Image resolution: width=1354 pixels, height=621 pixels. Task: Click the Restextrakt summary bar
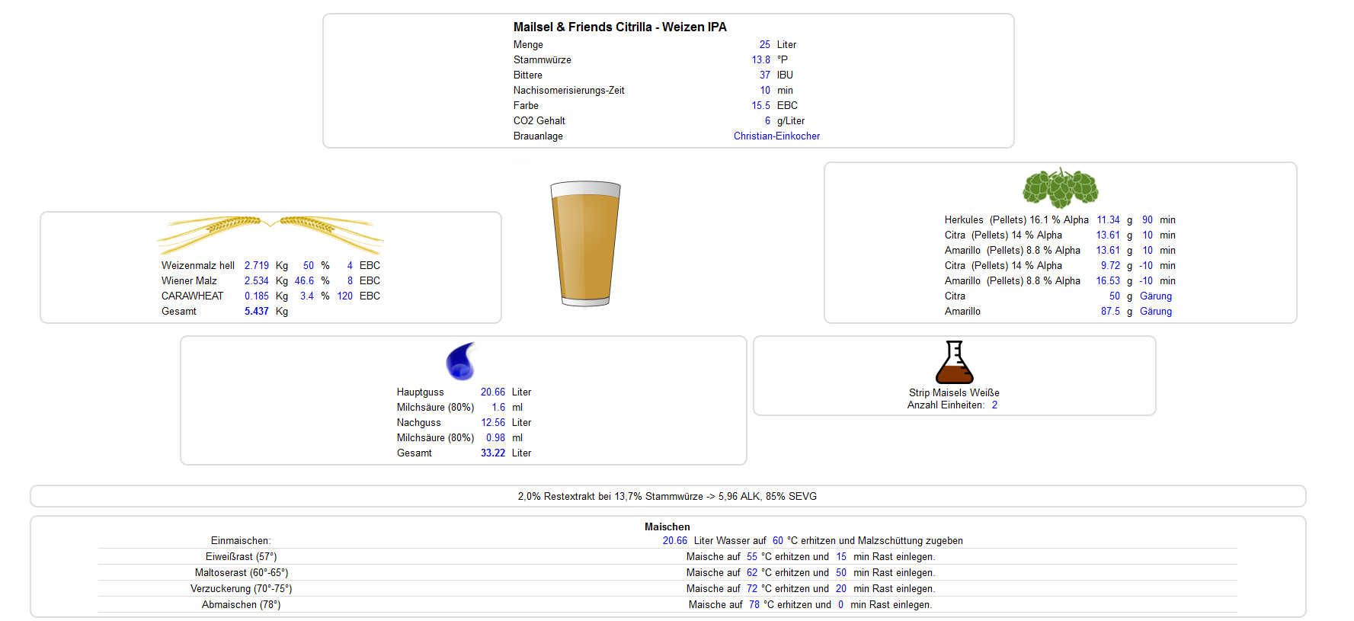pos(667,497)
